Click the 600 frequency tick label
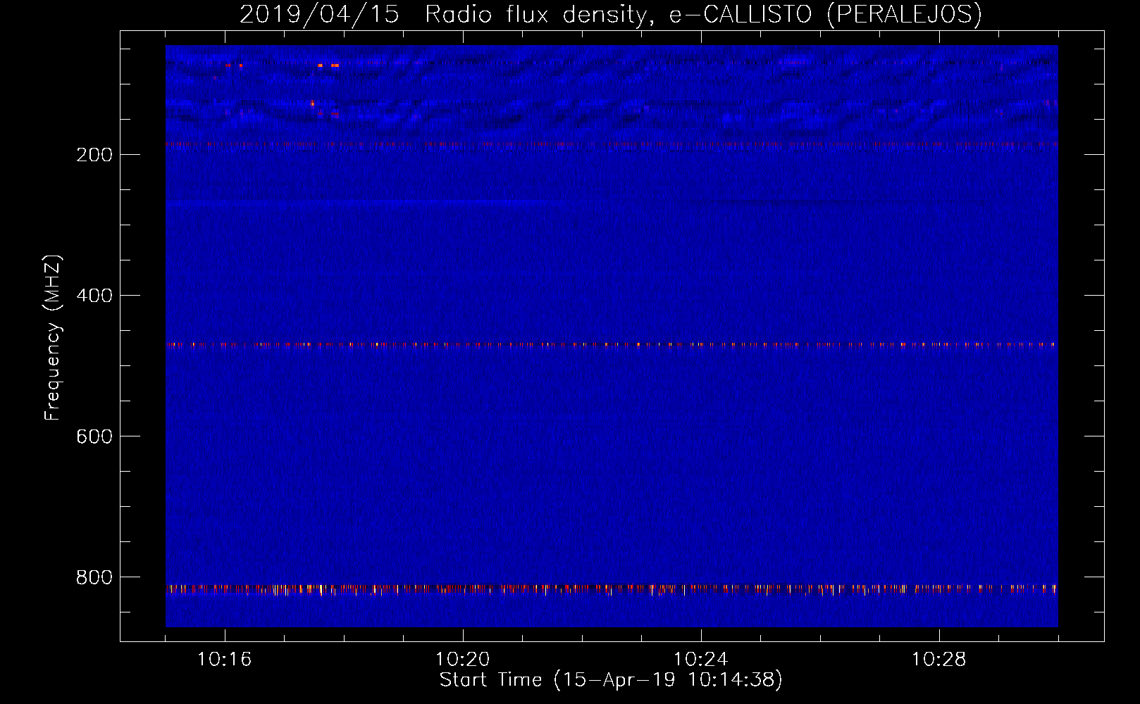This screenshot has width=1140, height=704. (94, 436)
